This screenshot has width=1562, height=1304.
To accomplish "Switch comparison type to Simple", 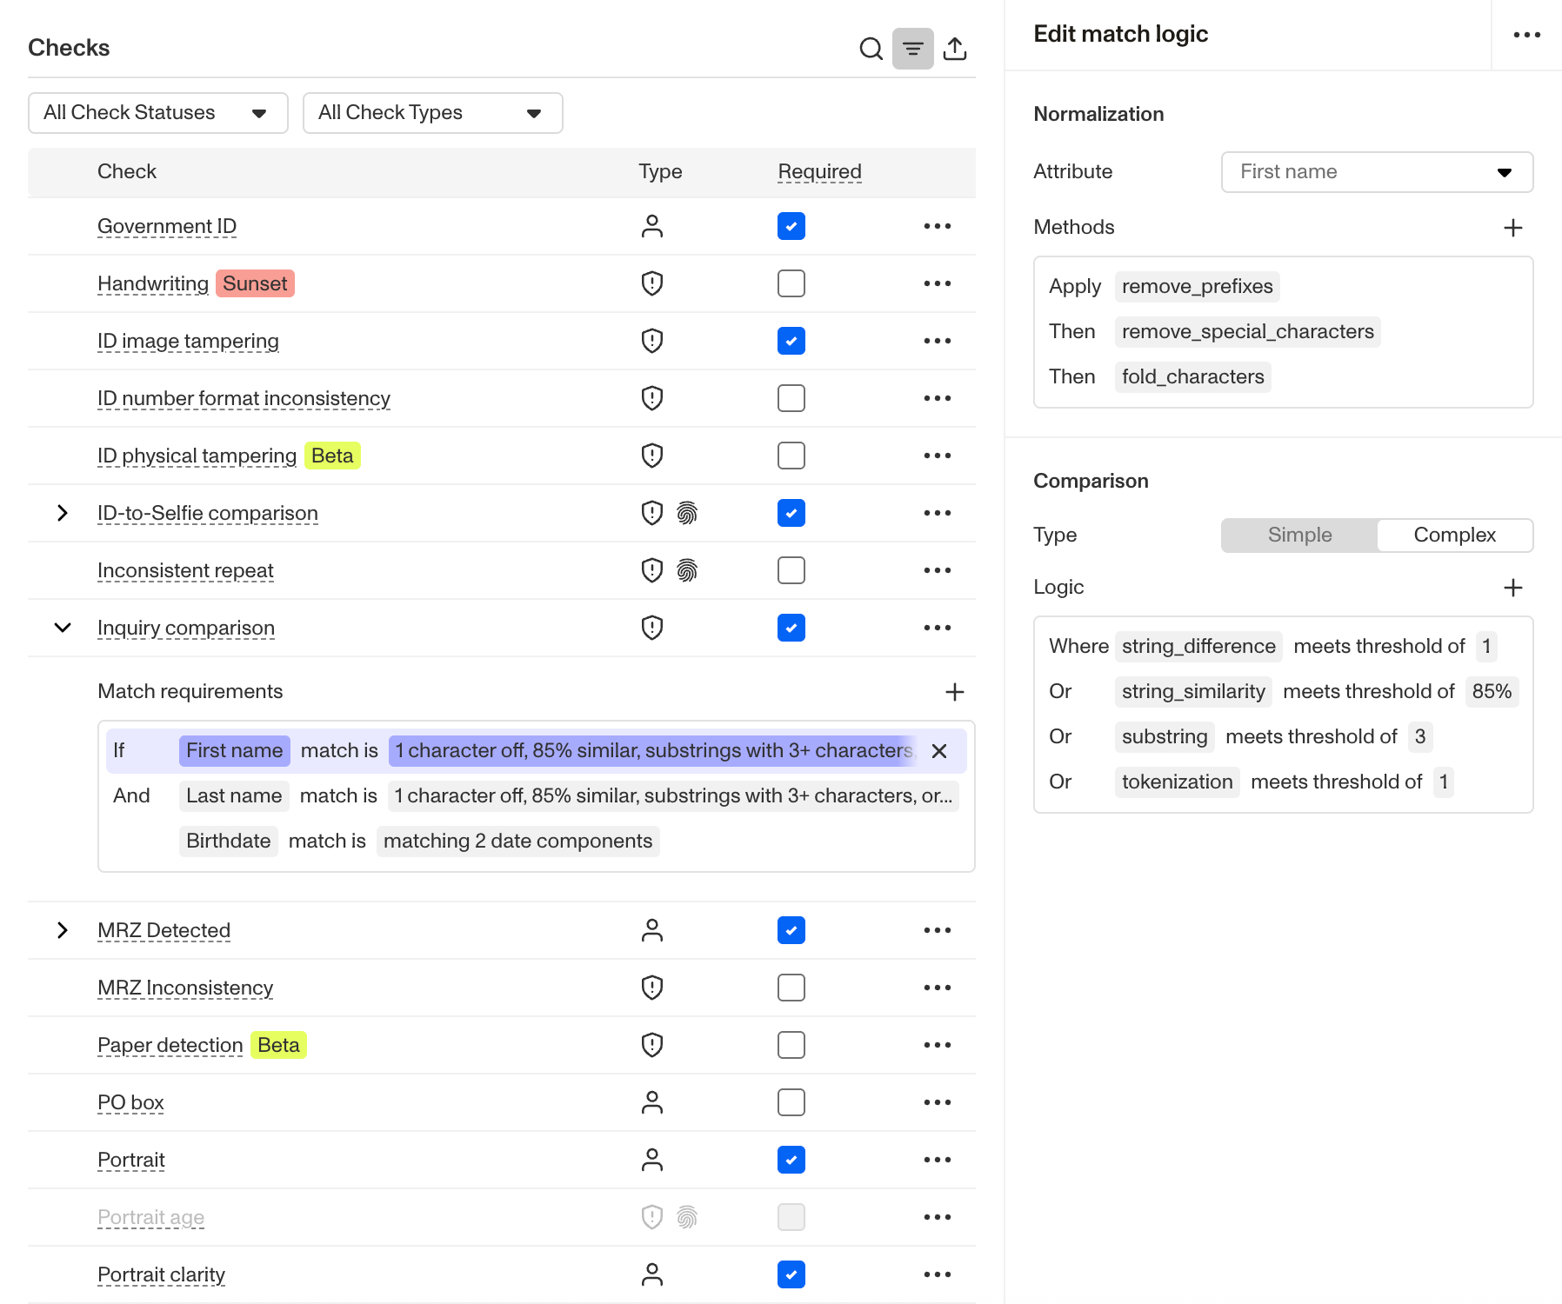I will (1299, 536).
